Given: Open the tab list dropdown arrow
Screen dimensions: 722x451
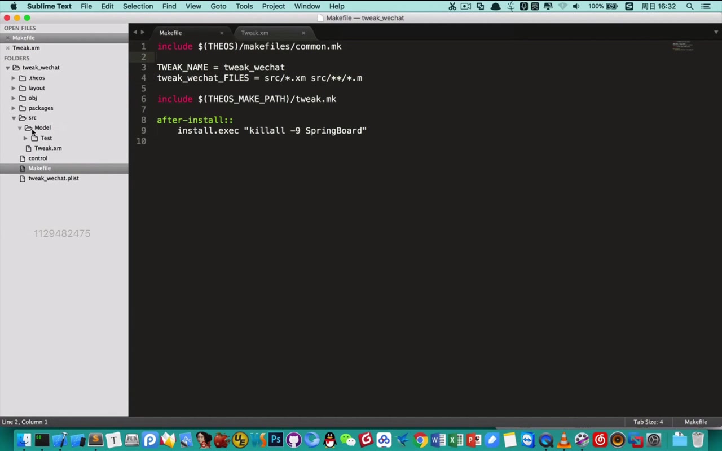Looking at the screenshot, I should tap(716, 32).
